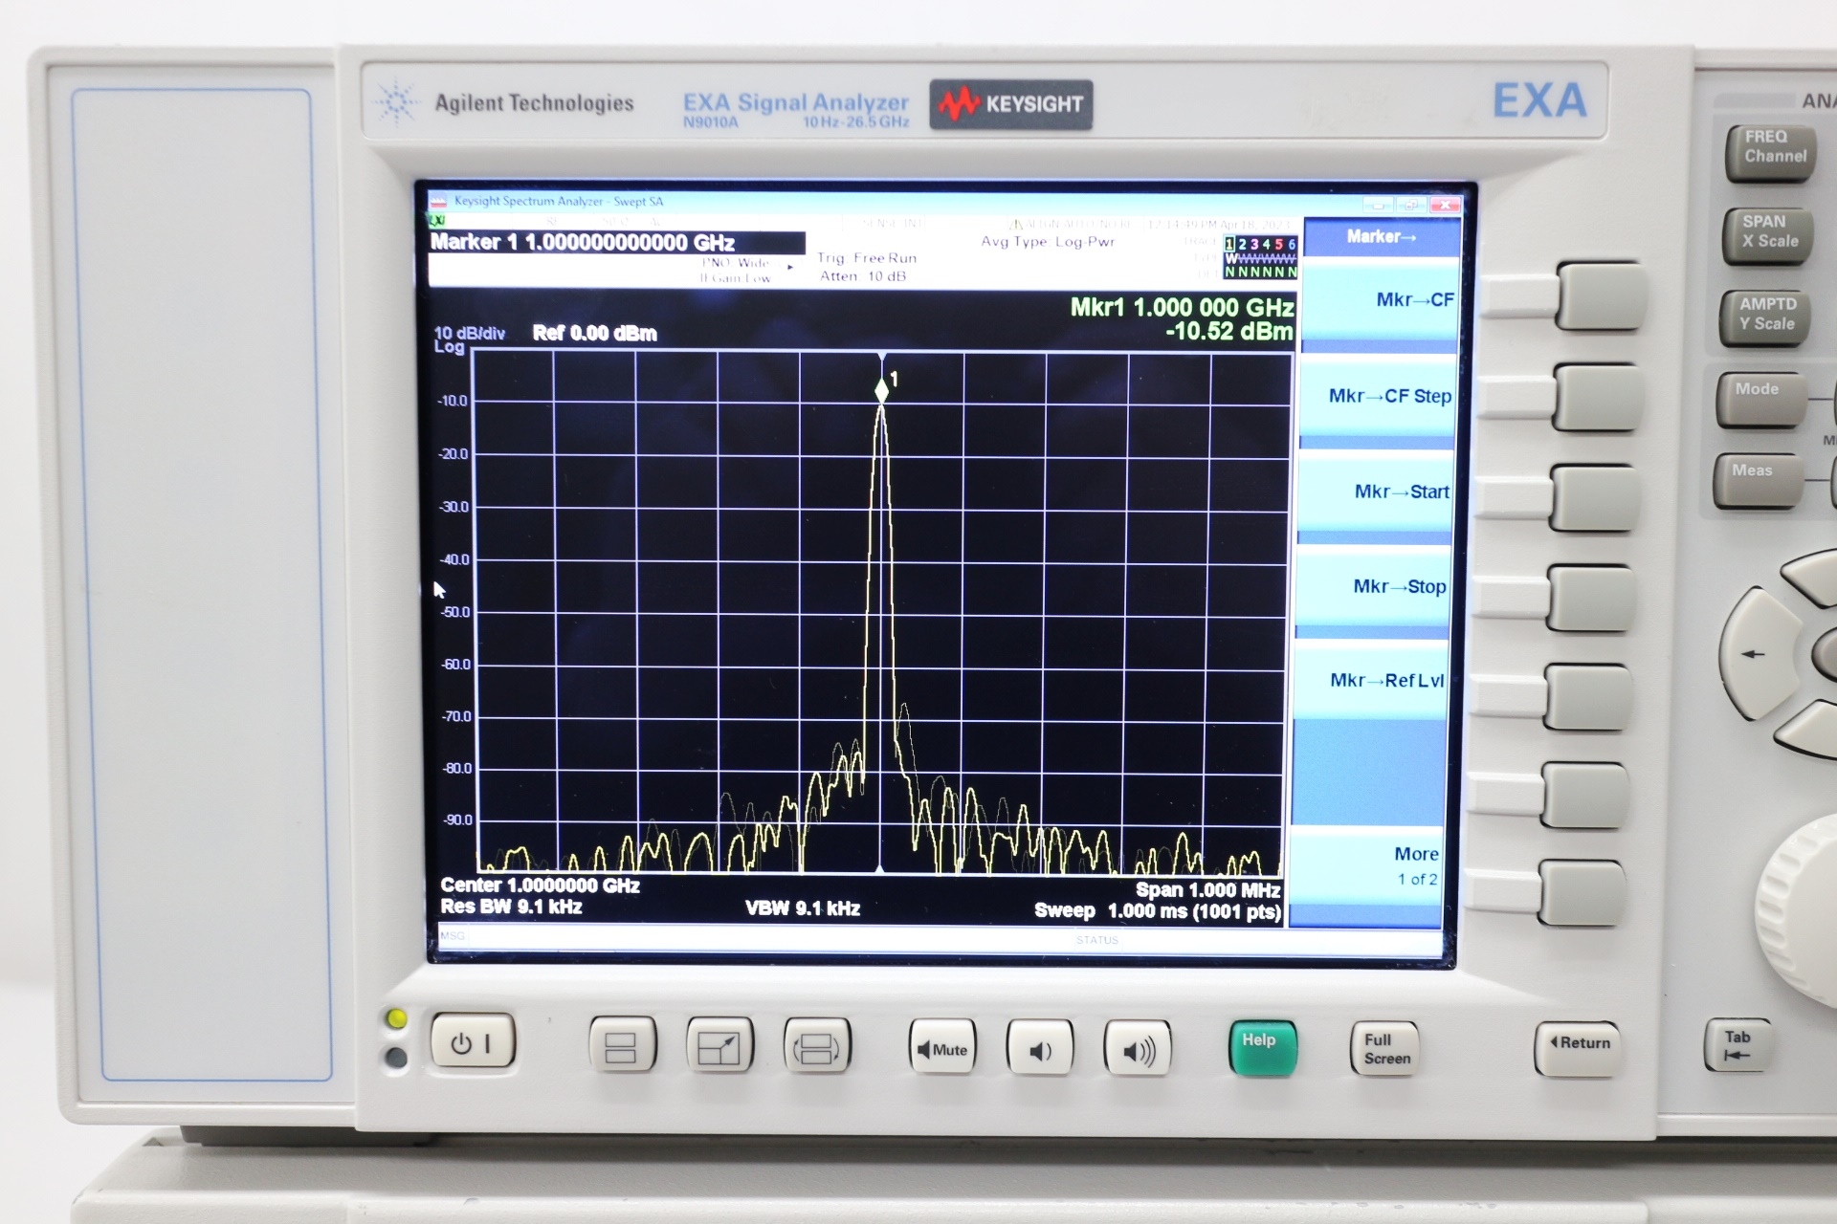Viewport: 1837px width, 1224px height.
Task: Click the Marker→ menu title
Action: pos(1382,236)
